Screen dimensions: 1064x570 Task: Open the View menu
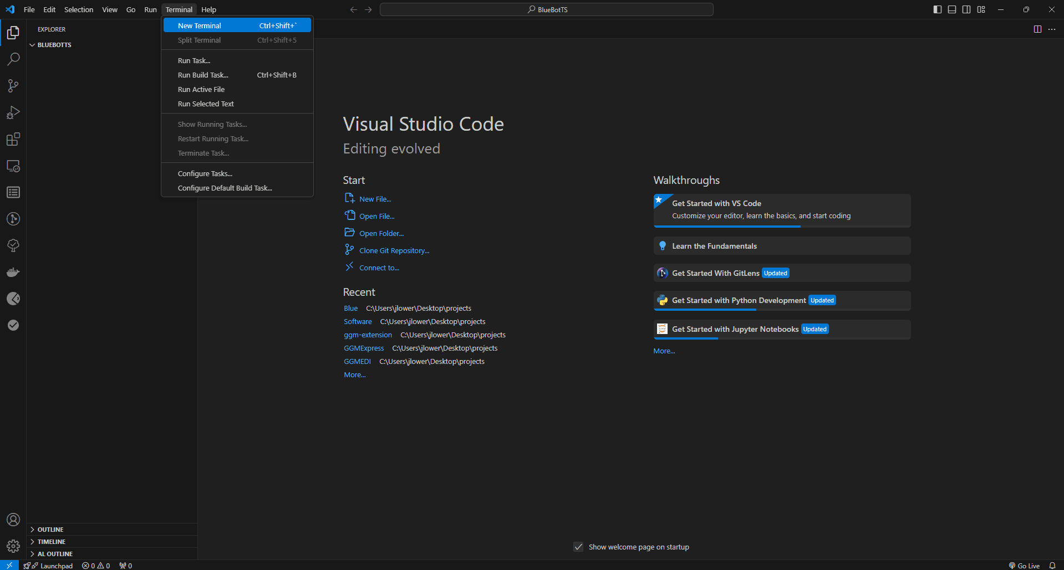tap(110, 9)
